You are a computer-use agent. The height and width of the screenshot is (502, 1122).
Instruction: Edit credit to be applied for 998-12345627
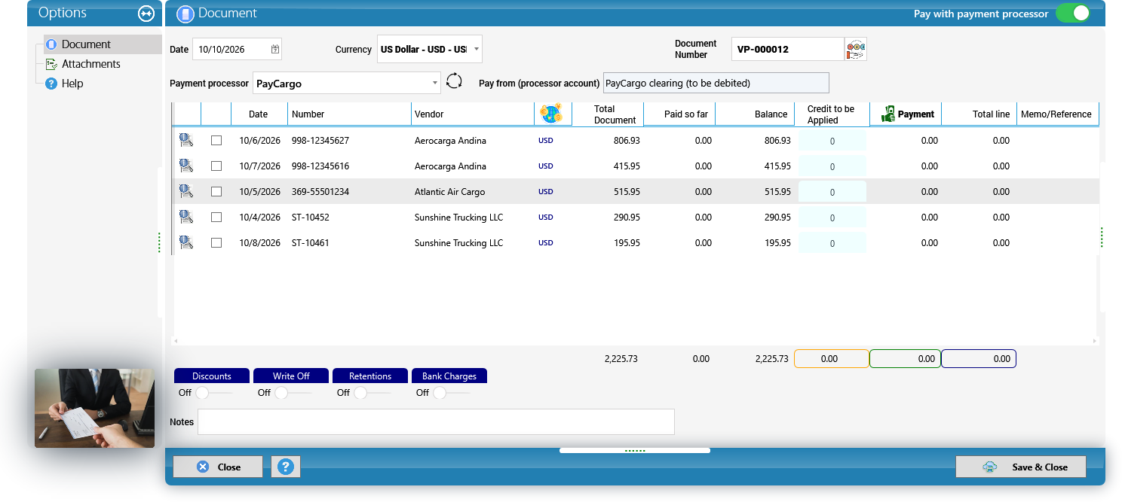pyautogui.click(x=832, y=141)
